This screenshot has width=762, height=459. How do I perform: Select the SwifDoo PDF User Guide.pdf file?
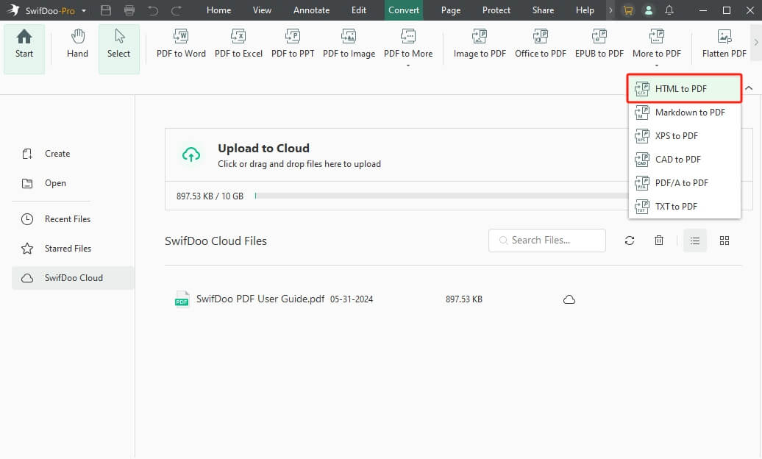click(x=260, y=299)
